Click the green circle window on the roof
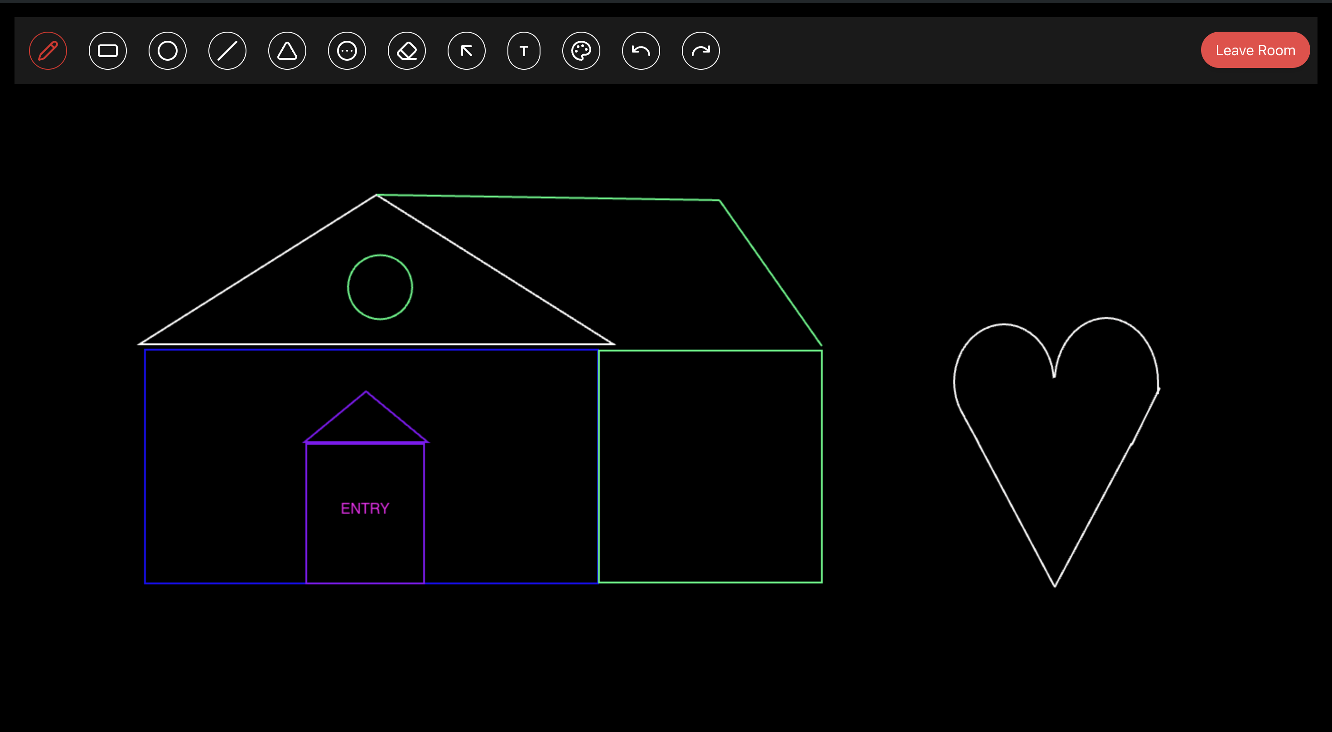The image size is (1332, 732). click(x=380, y=287)
